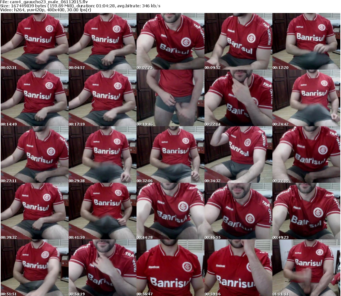Open the thumbnail stamped 00:02:31
Viewport: 341px width, 296px height.
tap(35, 41)
